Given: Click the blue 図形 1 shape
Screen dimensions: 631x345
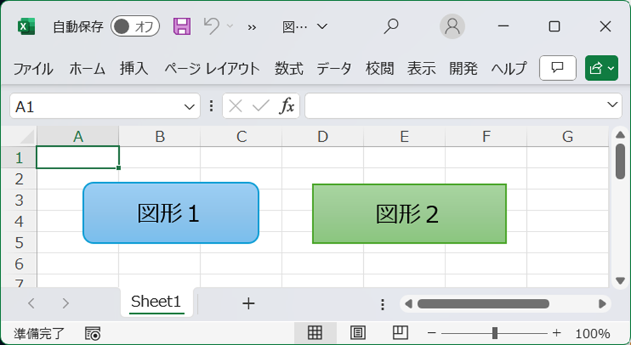Looking at the screenshot, I should 171,213.
